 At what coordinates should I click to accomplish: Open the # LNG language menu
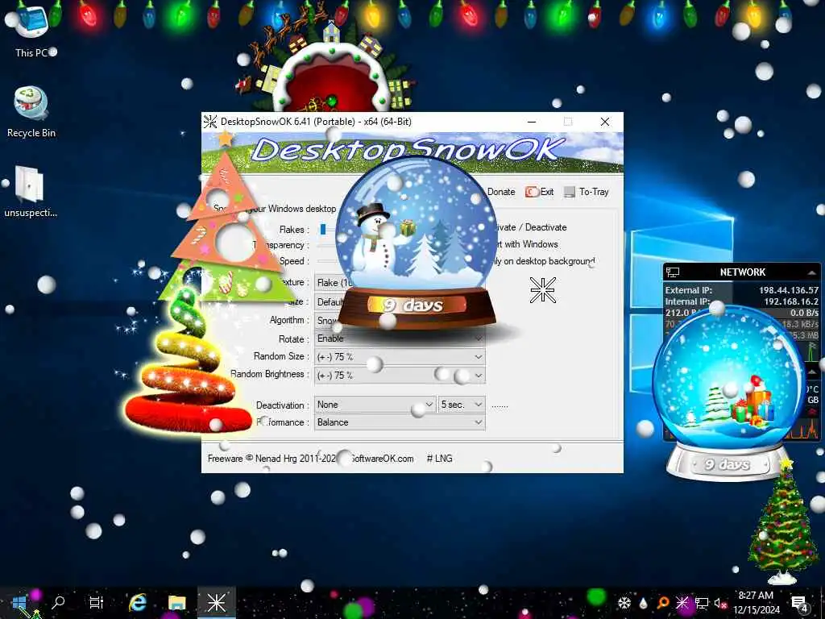point(439,459)
